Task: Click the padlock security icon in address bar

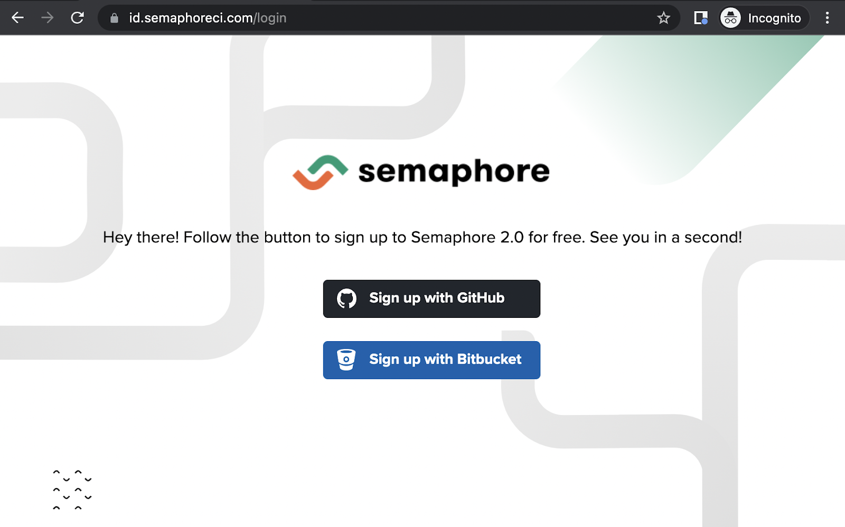Action: pyautogui.click(x=114, y=17)
